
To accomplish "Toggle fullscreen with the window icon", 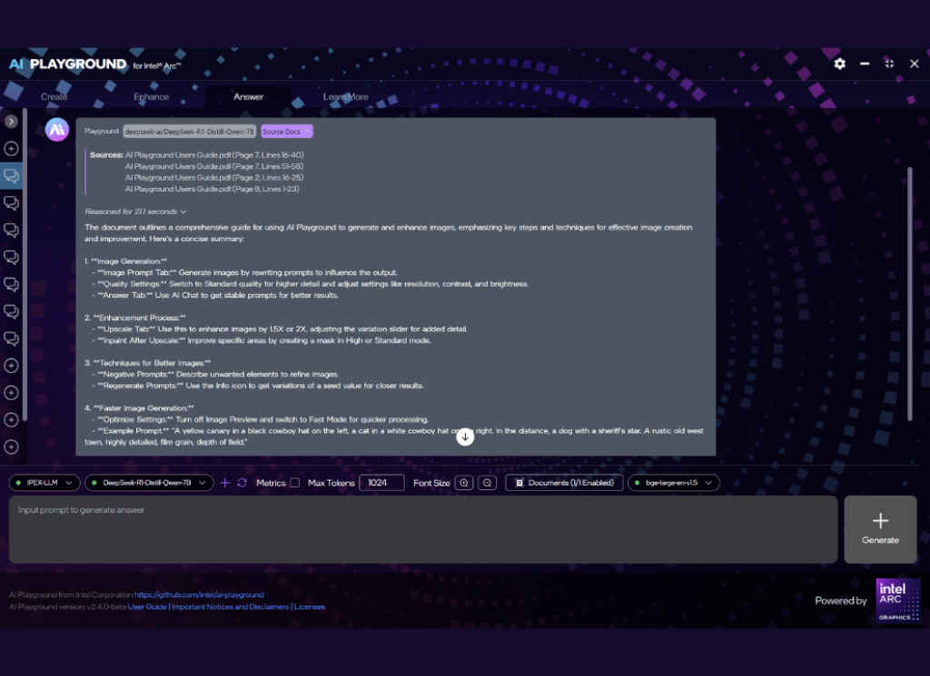I will pyautogui.click(x=889, y=64).
